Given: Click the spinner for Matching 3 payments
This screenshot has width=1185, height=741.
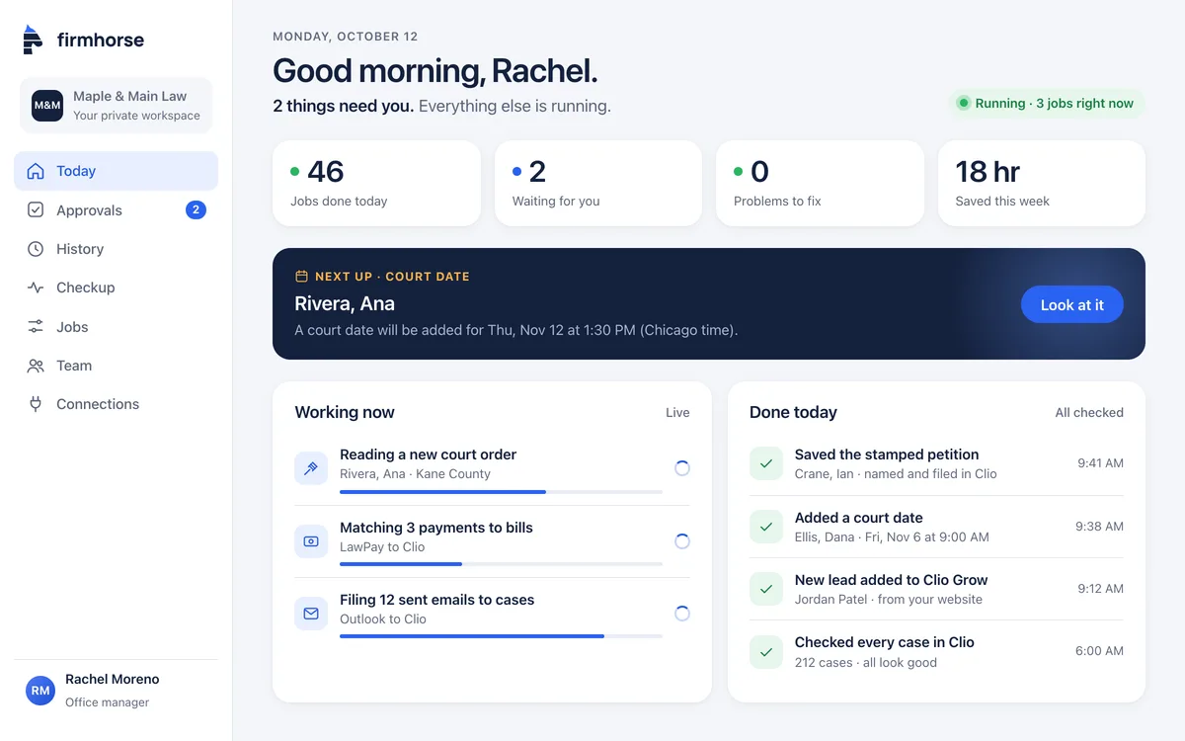Looking at the screenshot, I should tap(682, 541).
